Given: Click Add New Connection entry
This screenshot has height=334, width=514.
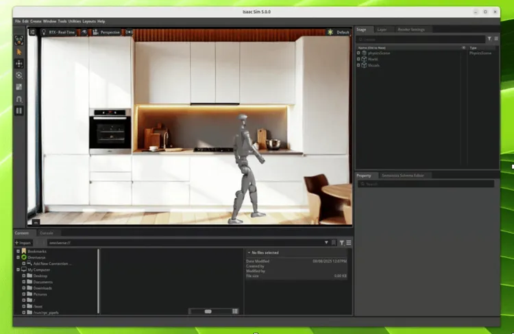Looking at the screenshot, I should coord(53,263).
